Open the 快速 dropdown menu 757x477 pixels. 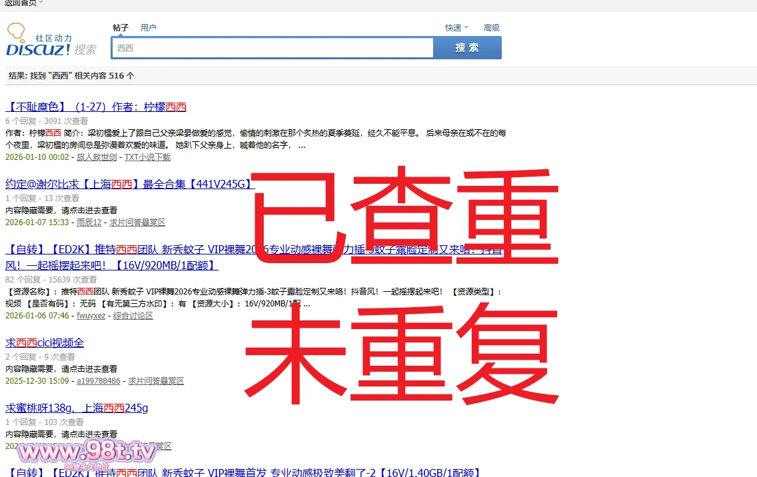pyautogui.click(x=456, y=28)
